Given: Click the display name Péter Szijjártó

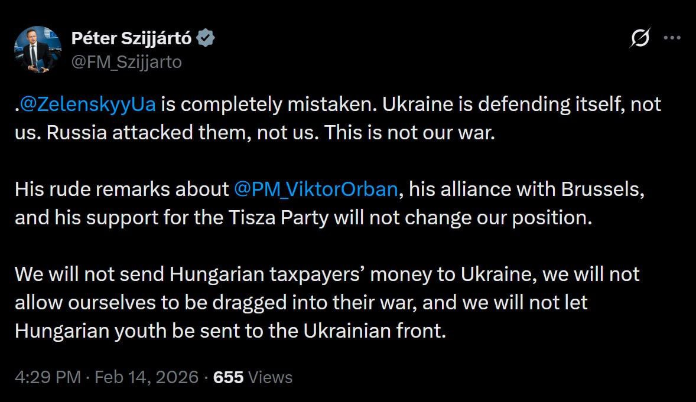Looking at the screenshot, I should pyautogui.click(x=131, y=39).
